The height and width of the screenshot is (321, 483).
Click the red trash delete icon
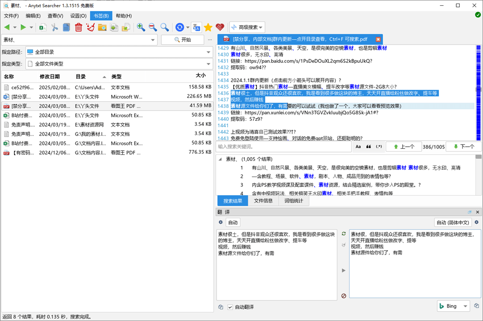point(79,27)
